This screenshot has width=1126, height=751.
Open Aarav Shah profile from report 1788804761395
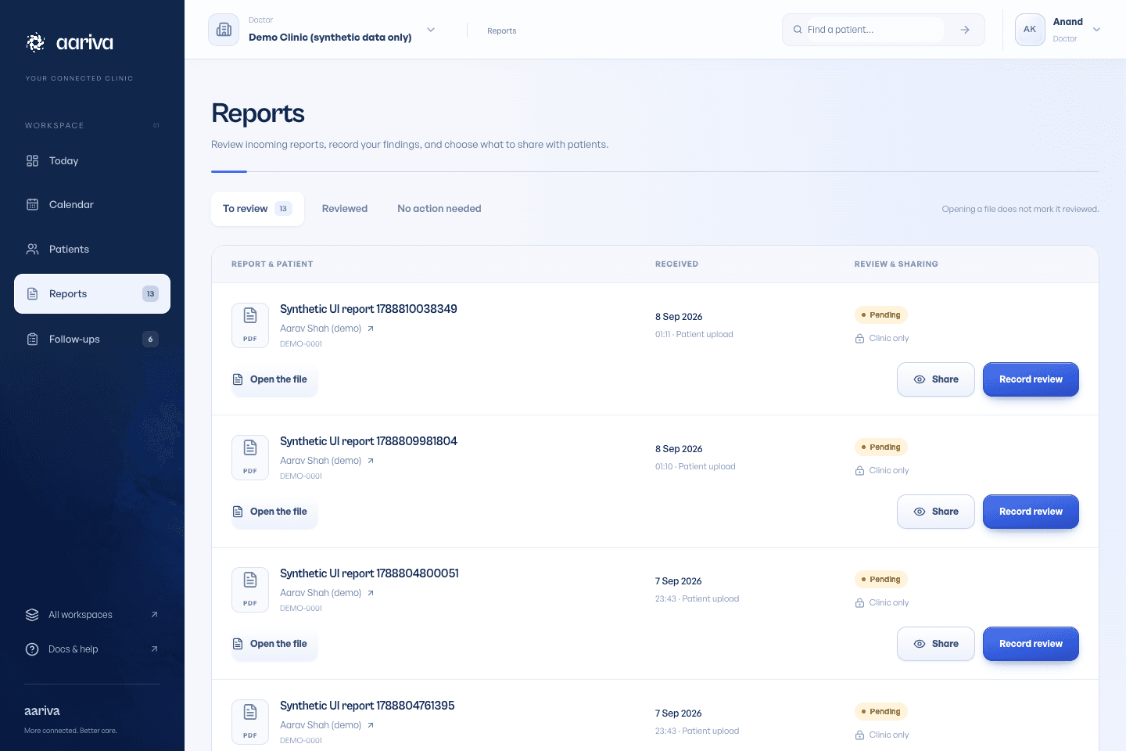[327, 725]
